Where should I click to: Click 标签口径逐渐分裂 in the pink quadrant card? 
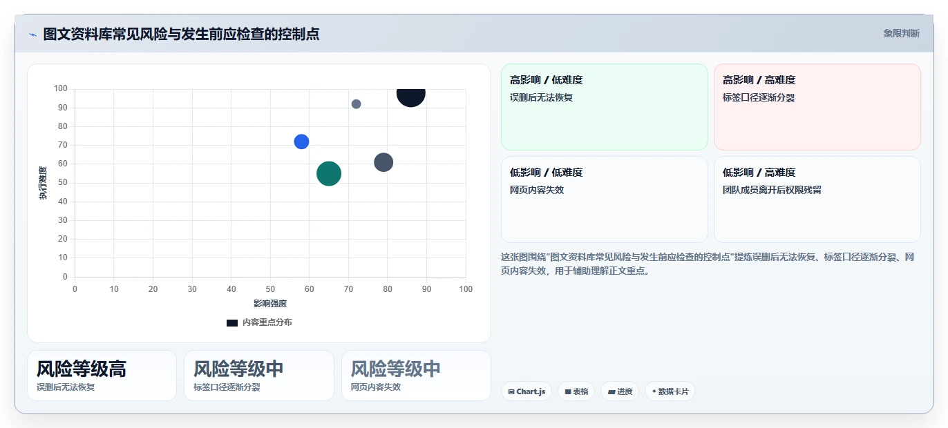pyautogui.click(x=759, y=97)
